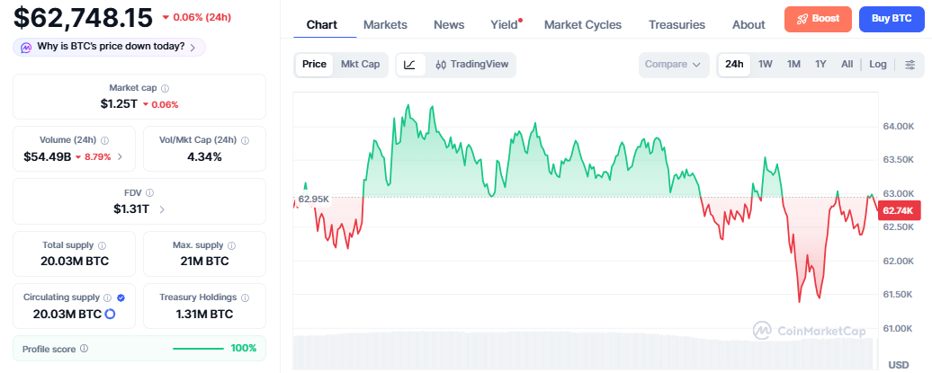Expand the FDV details chevron
The image size is (932, 373).
pos(162,209)
